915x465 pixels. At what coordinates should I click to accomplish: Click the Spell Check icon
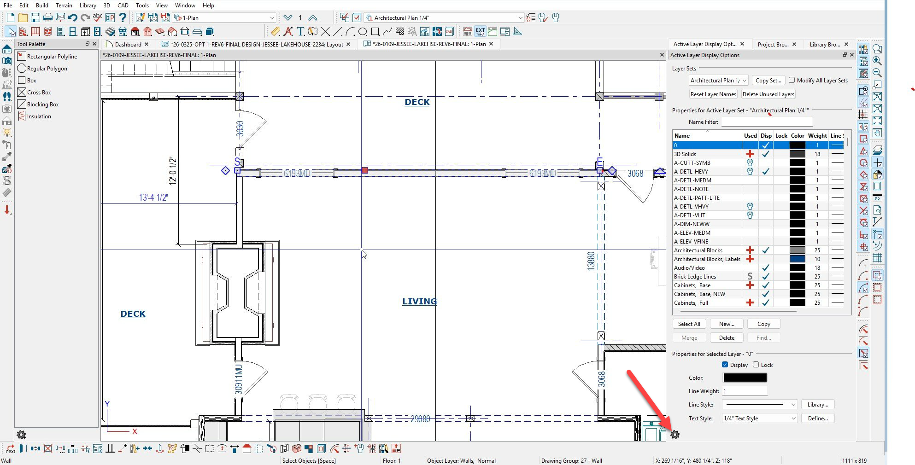[x=97, y=17]
